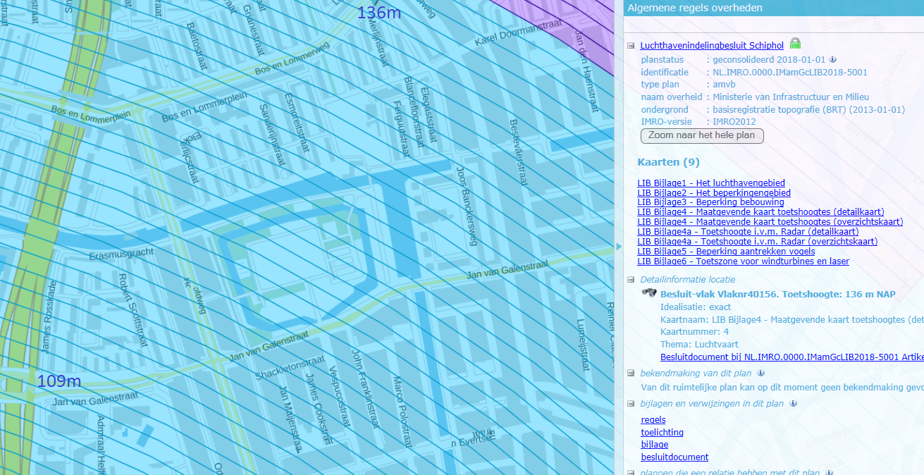Viewport: 924px width, 475px height.
Task: Open LIB Bijlage4 toetshoogtes overzichtskaart link
Action: (x=770, y=222)
